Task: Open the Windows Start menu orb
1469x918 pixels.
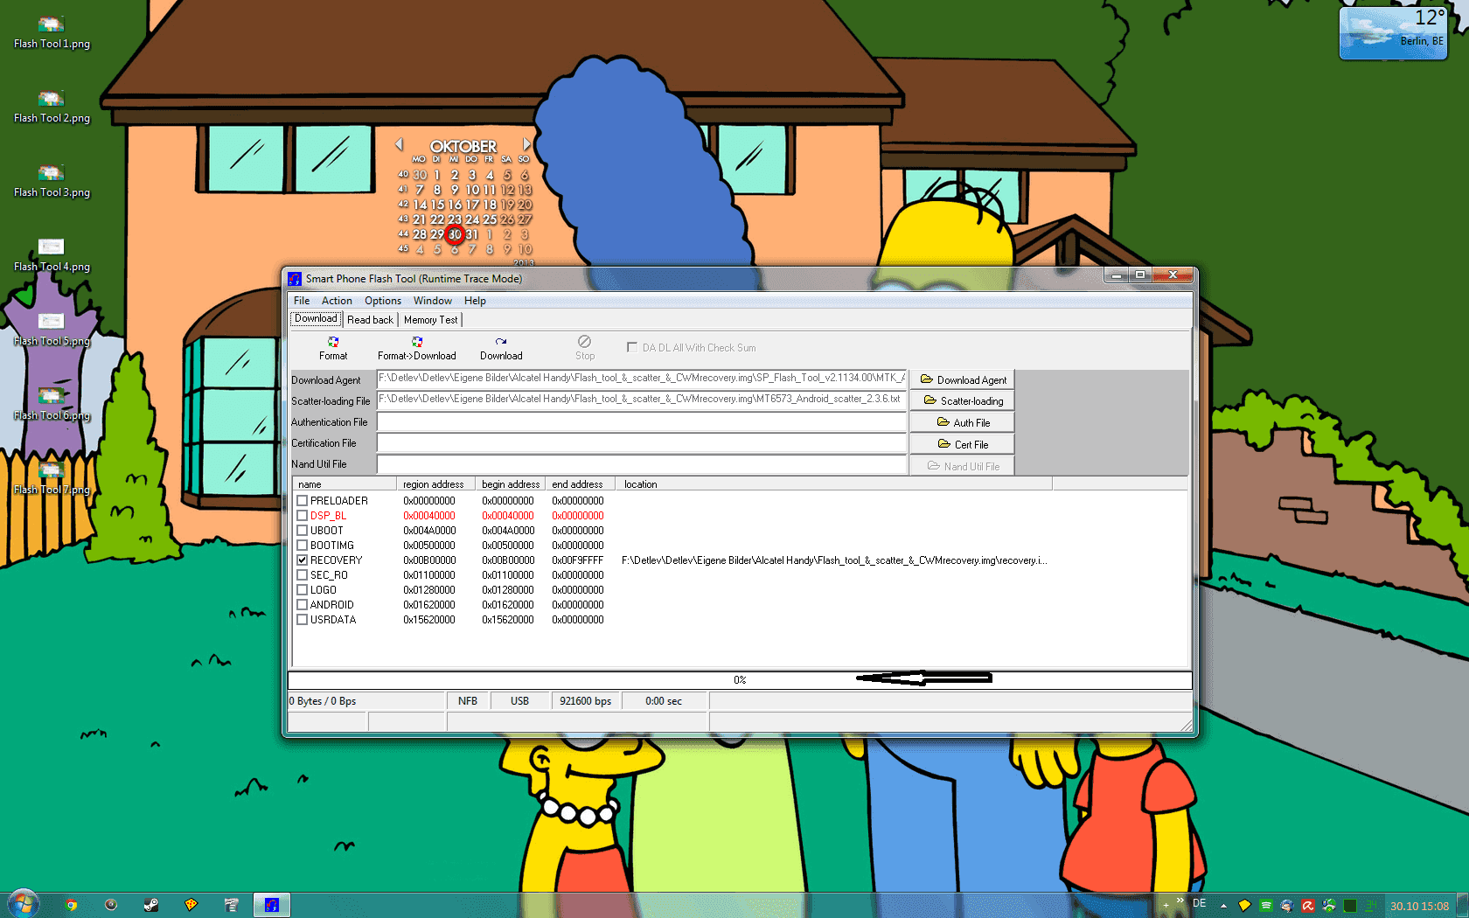Action: click(24, 904)
